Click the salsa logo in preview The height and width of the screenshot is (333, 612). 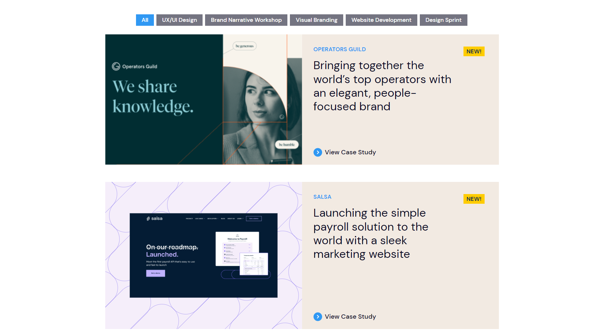coord(155,218)
